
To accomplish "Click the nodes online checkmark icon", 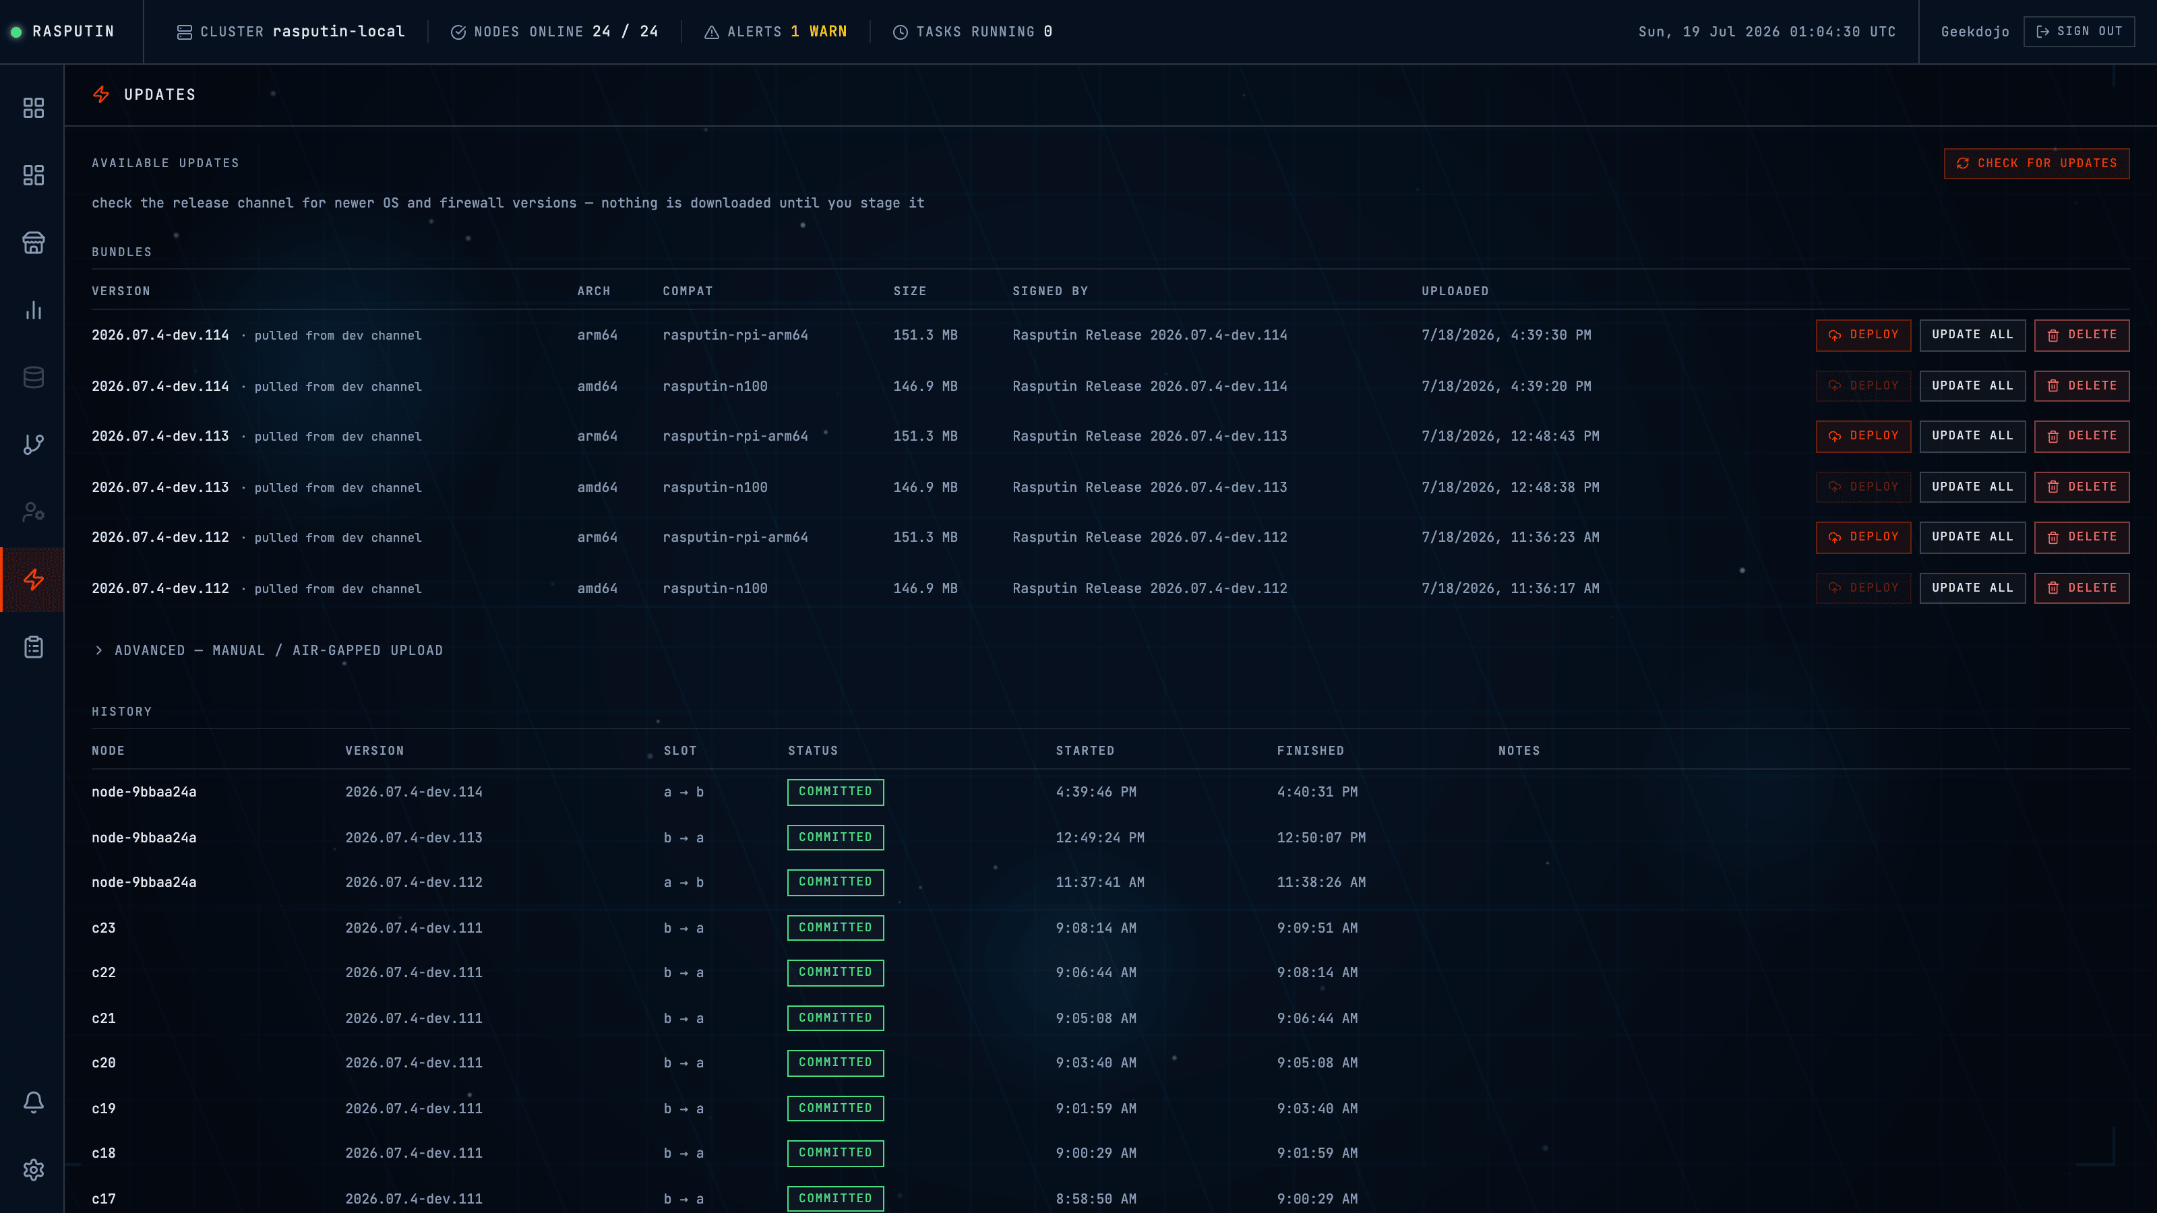I will (458, 32).
